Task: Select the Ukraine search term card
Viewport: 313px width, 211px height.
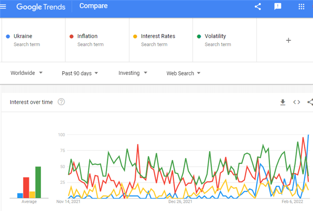Action: click(33, 40)
